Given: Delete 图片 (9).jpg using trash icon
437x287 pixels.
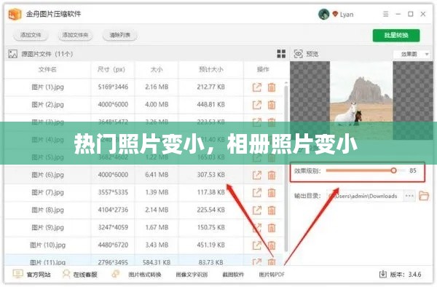Looking at the screenshot, I should [272, 228].
